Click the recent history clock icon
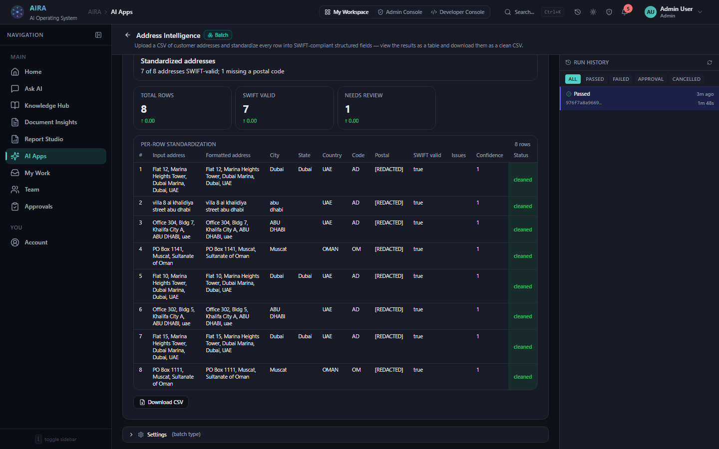 coord(578,12)
